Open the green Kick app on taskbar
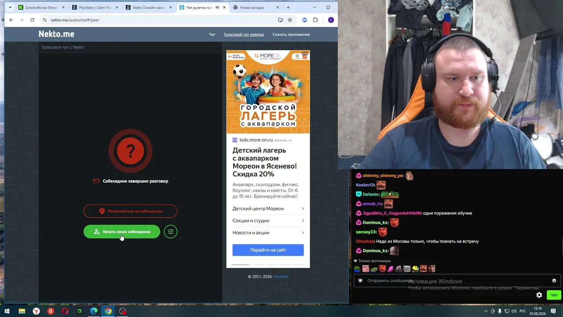Viewport: 563px width, 317px height. pos(80,311)
